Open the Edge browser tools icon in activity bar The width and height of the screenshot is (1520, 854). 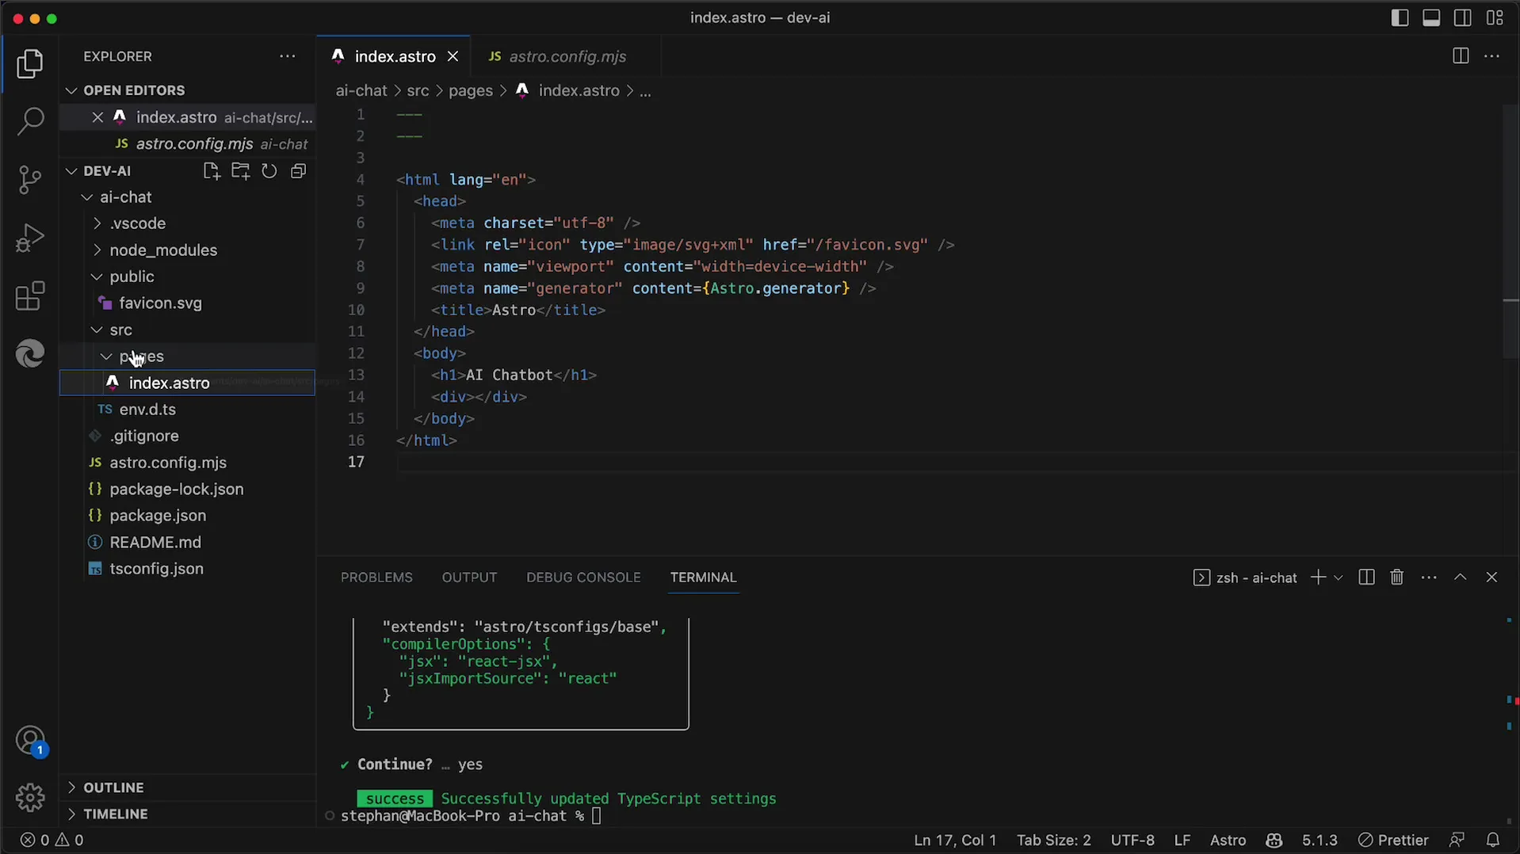[30, 353]
